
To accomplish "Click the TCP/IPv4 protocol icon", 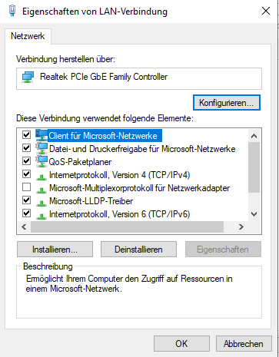I will 42,177.
